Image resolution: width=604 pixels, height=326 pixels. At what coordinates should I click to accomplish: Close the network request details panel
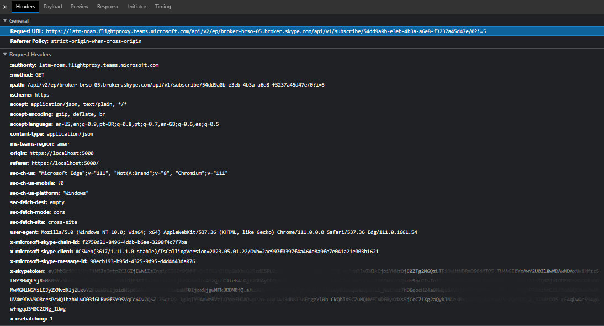click(5, 6)
